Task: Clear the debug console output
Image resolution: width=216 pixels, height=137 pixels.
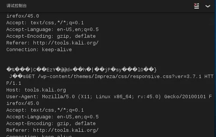Action: click(196, 6)
